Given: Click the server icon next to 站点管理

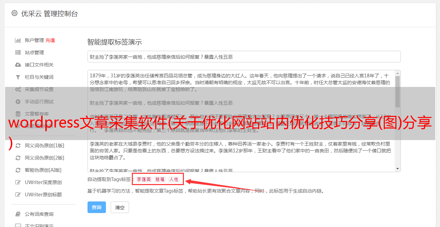Looking at the screenshot, I should click(x=18, y=52).
